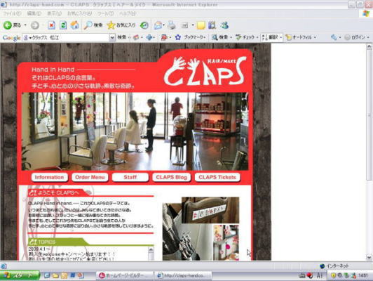The width and height of the screenshot is (373, 281).
Task: Click Google toolbar AutoFill button
Action: (299, 37)
